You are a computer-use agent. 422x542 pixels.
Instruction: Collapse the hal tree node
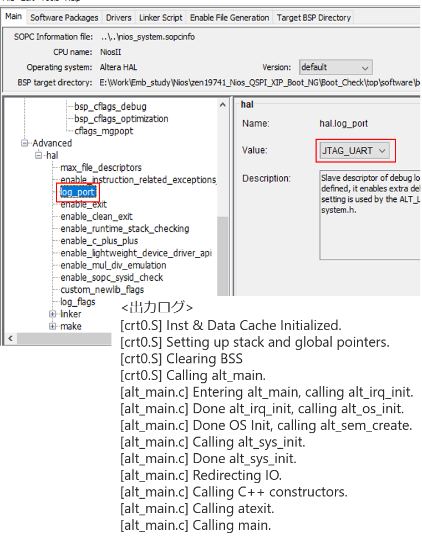tap(39, 155)
